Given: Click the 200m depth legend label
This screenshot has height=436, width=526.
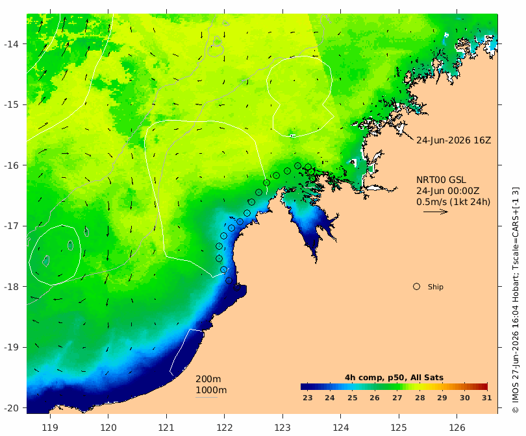Looking at the screenshot, I should [x=208, y=379].
